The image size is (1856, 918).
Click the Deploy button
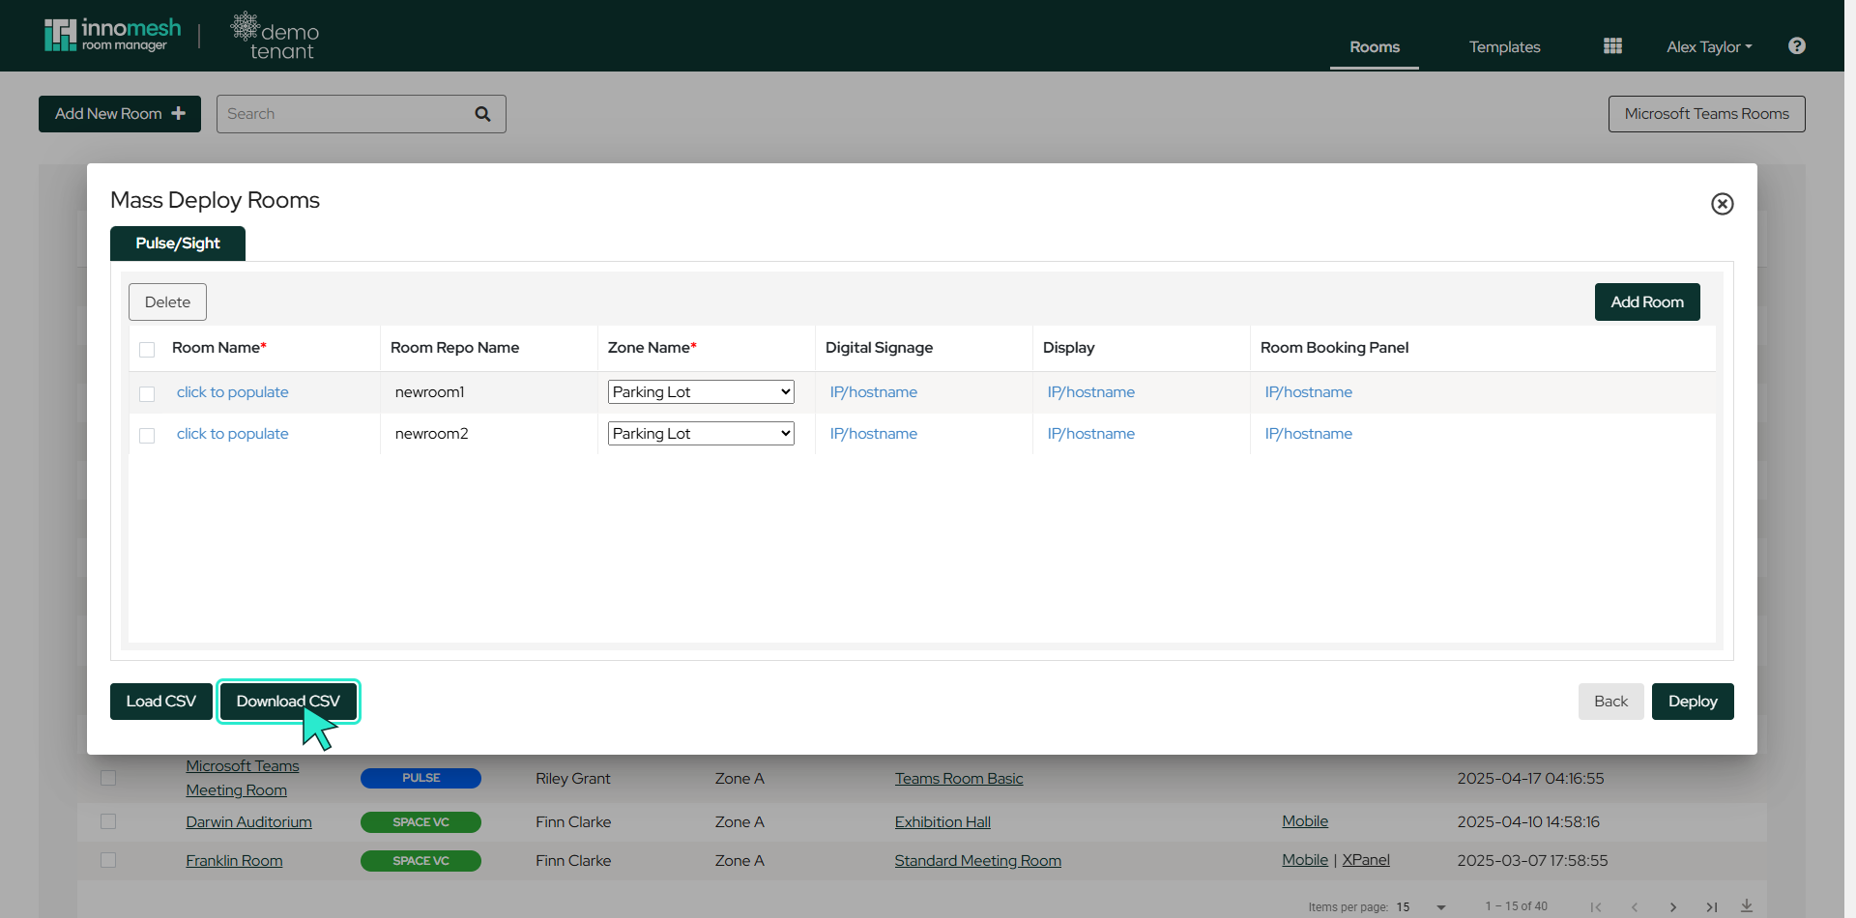click(x=1693, y=702)
